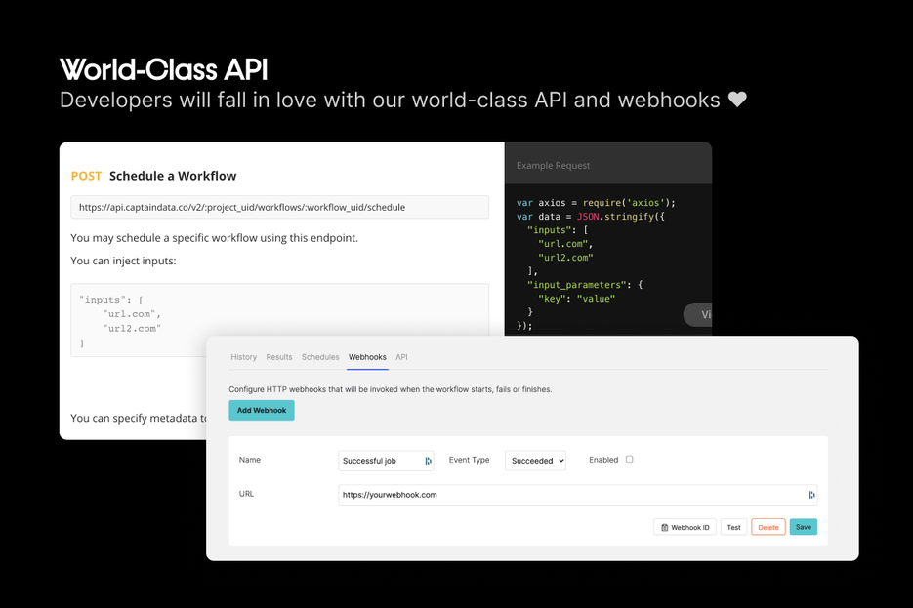The width and height of the screenshot is (913, 608).
Task: Click the Webhook ID button
Action: 685,526
